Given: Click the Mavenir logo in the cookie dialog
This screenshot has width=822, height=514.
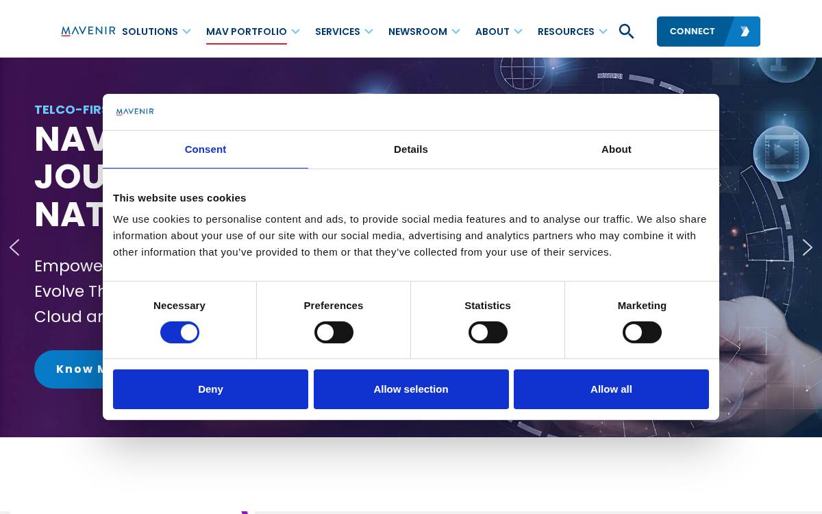Looking at the screenshot, I should pos(135,112).
